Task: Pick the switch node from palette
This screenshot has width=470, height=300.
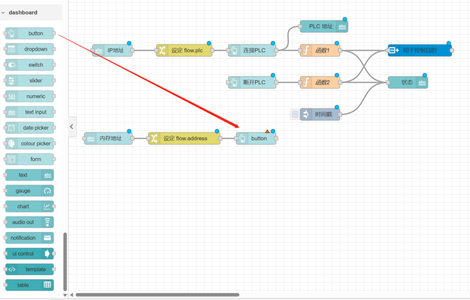Action: point(29,65)
